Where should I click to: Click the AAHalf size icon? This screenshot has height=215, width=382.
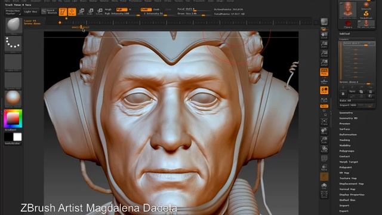(324, 63)
